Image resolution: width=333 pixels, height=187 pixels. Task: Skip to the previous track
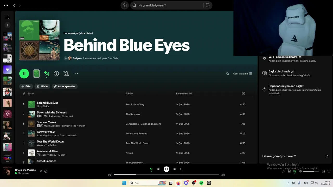click(x=158, y=169)
